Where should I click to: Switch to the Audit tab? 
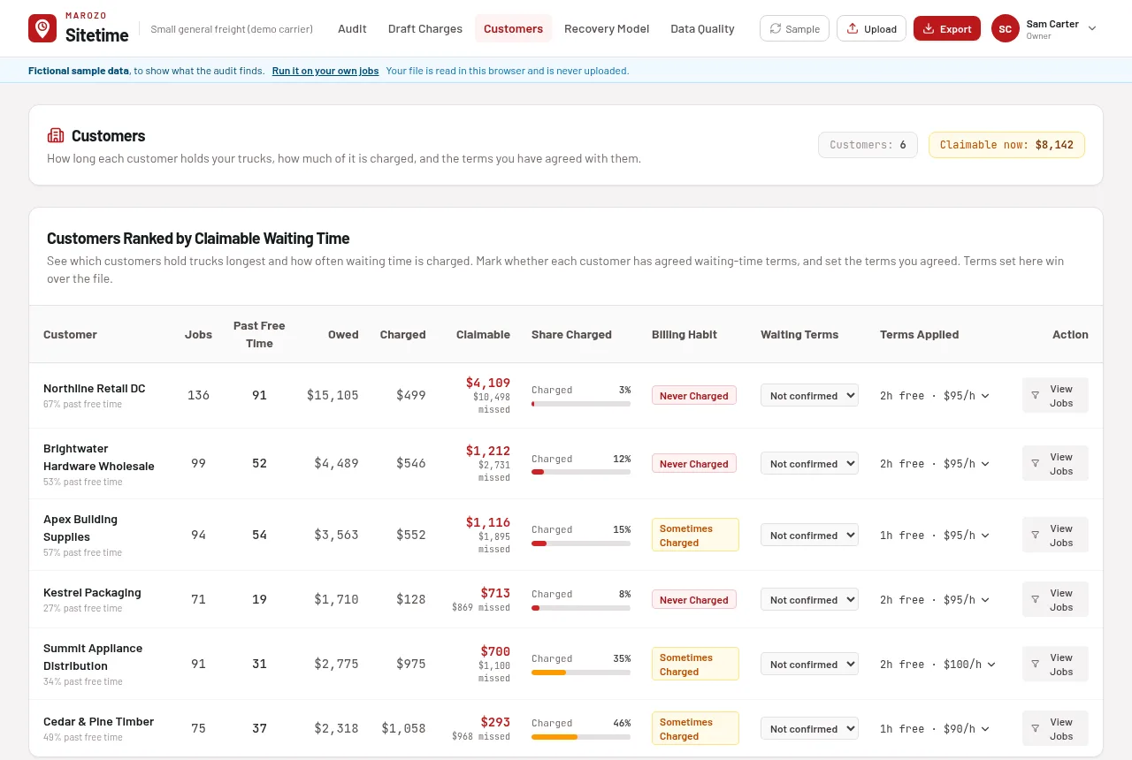pyautogui.click(x=352, y=28)
